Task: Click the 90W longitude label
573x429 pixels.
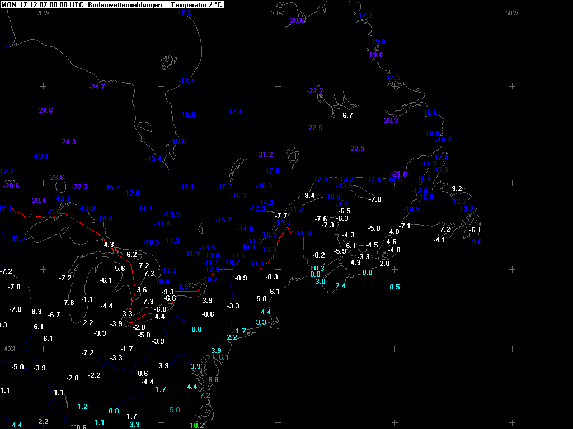Action: coord(43,13)
